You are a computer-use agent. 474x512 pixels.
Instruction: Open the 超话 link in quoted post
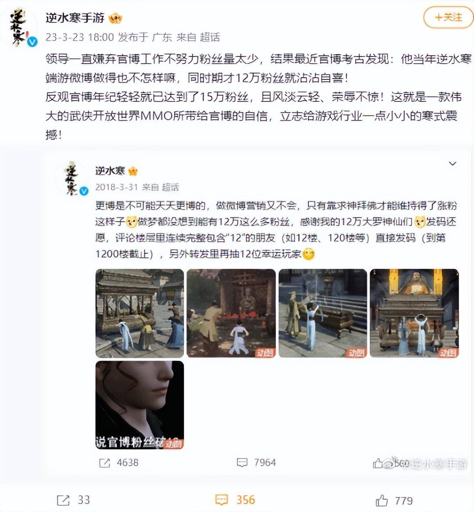click(x=170, y=187)
